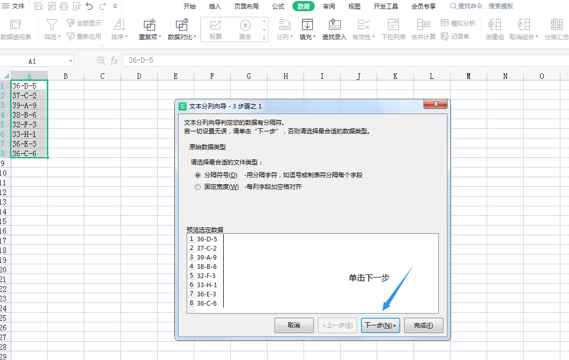Image resolution: width=569 pixels, height=360 pixels.
Task: Select cell A6 containing 33-H-1
Action: 29,134
